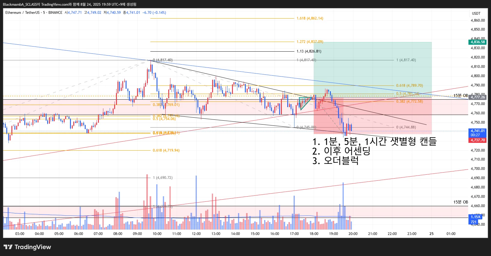
Task: Select the gray 4,777.26 price label
Action: click(x=477, y=97)
